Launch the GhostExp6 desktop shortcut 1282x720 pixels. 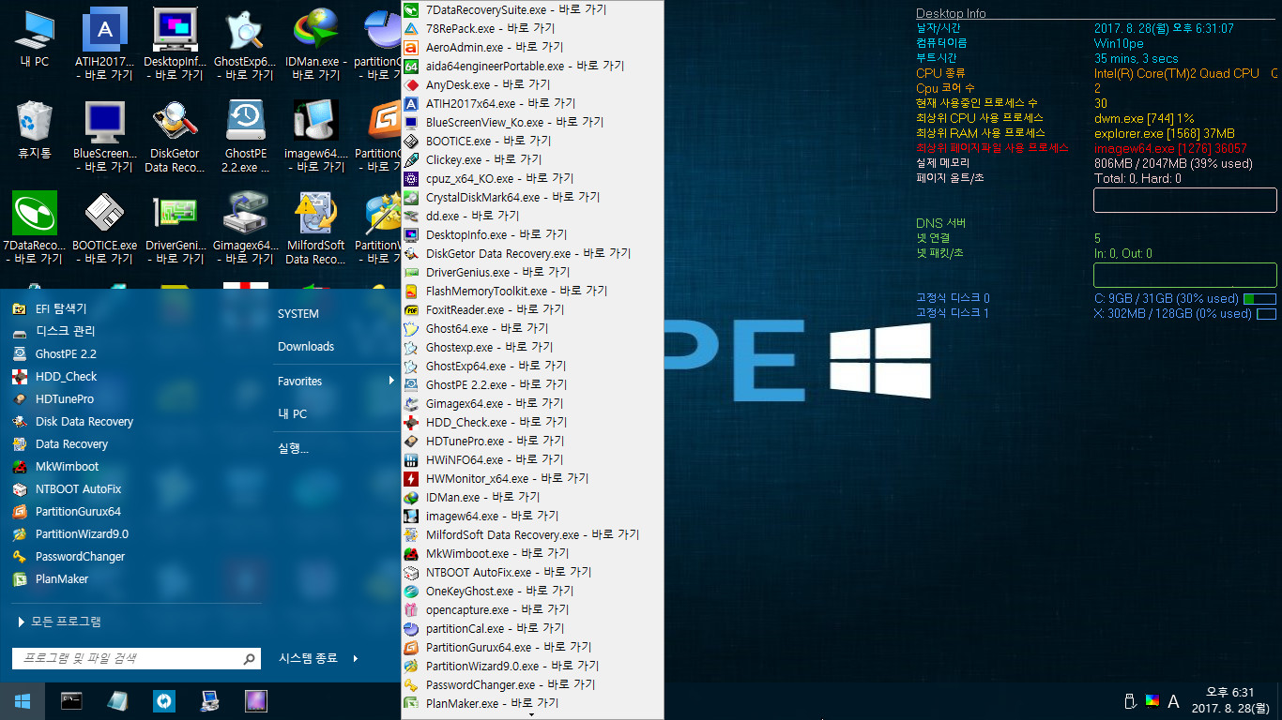244,43
